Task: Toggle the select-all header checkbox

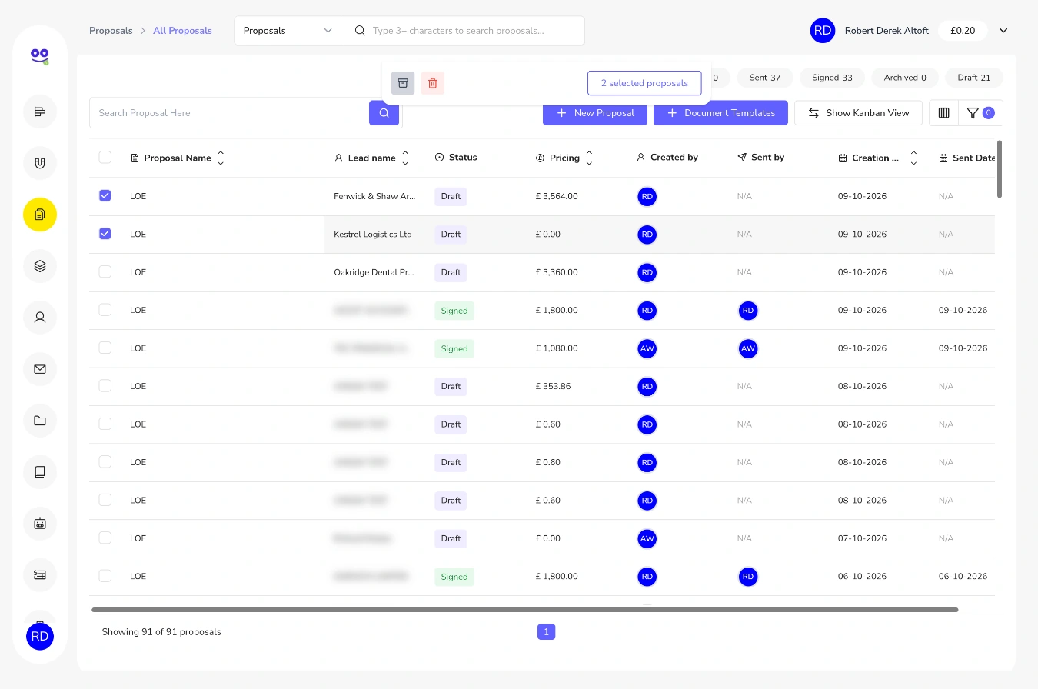Action: pyautogui.click(x=105, y=158)
